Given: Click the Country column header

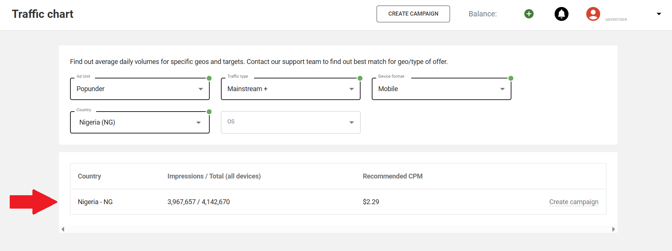Looking at the screenshot, I should [x=89, y=176].
